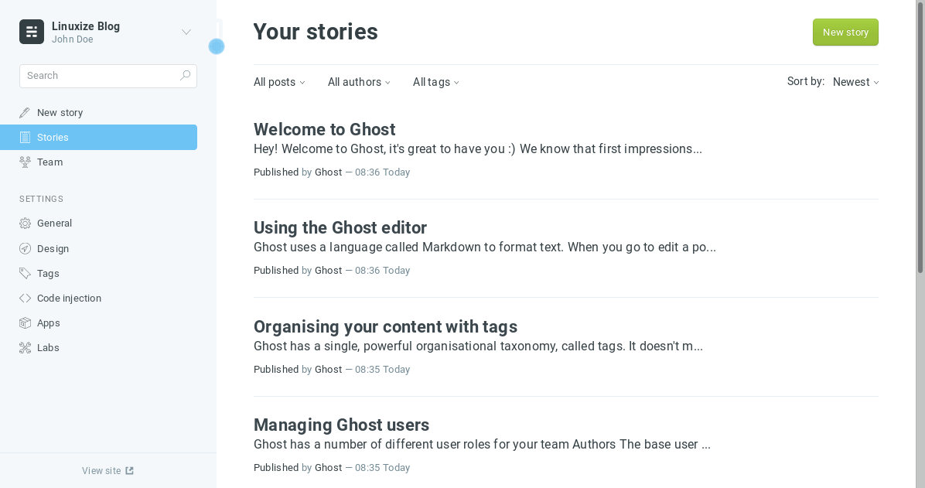Open the All authors filter dropdown

(x=359, y=82)
